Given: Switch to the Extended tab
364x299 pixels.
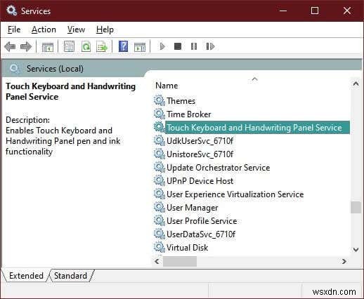Looking at the screenshot, I should pyautogui.click(x=26, y=276).
